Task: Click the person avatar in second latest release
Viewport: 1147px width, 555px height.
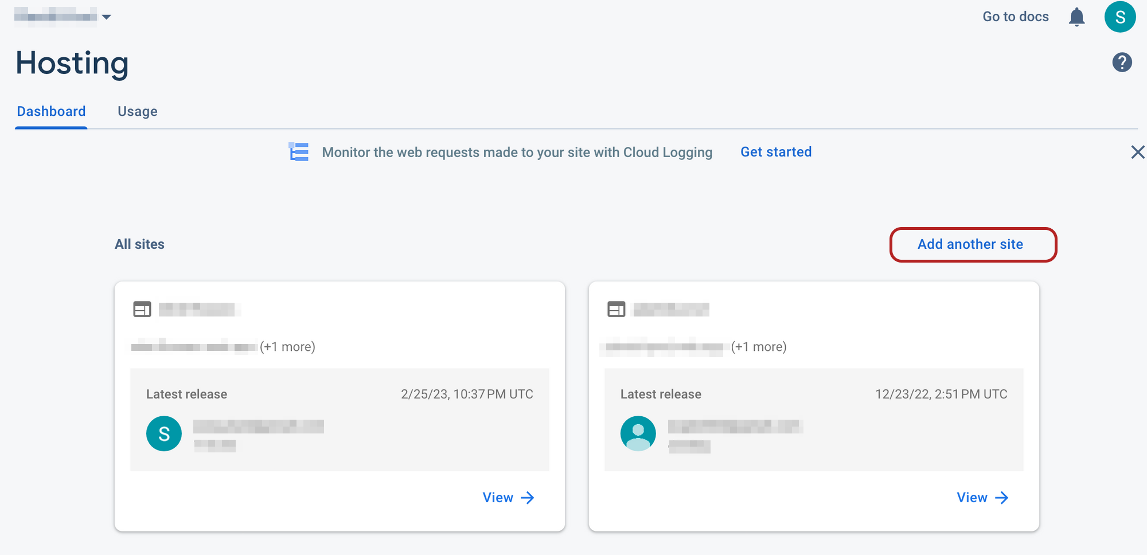Action: 638,433
